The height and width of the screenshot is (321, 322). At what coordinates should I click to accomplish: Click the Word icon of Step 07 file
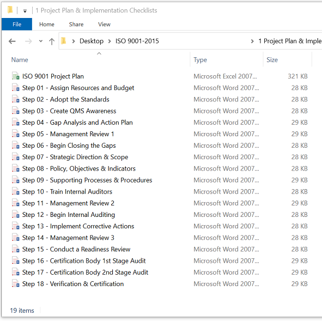coord(16,156)
